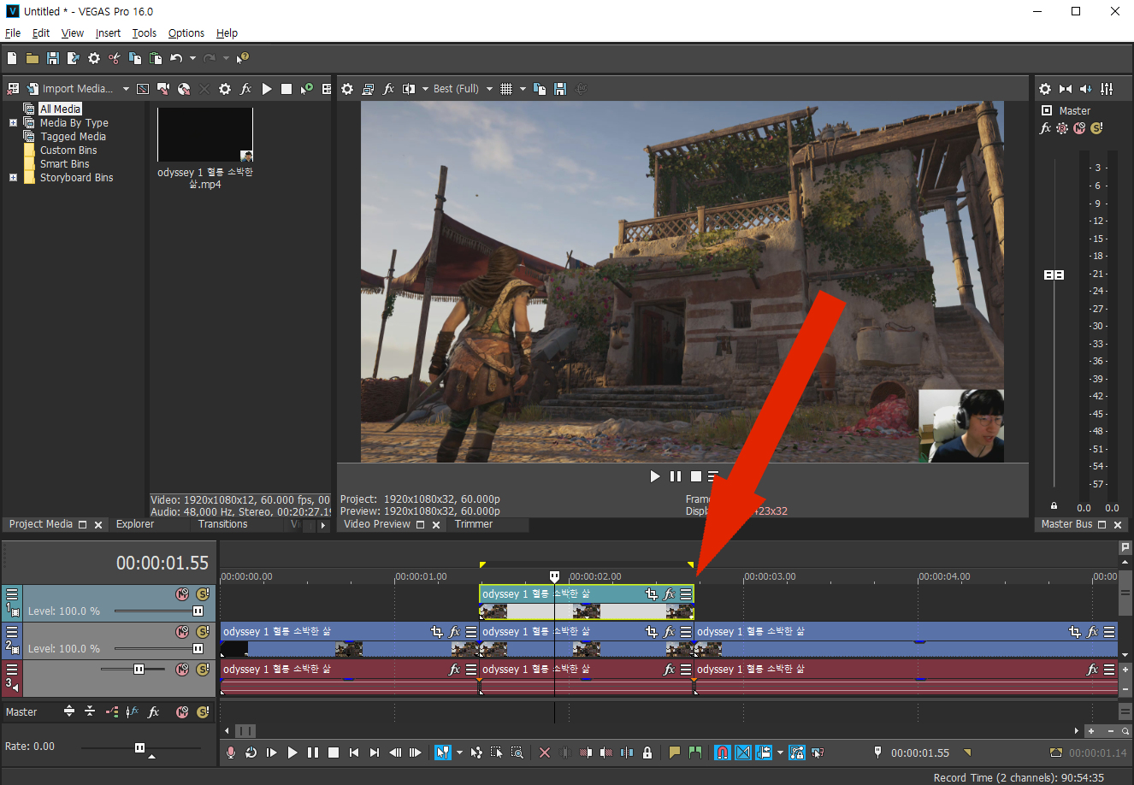
Task: Click the timeline Record microphone button
Action: click(x=230, y=753)
